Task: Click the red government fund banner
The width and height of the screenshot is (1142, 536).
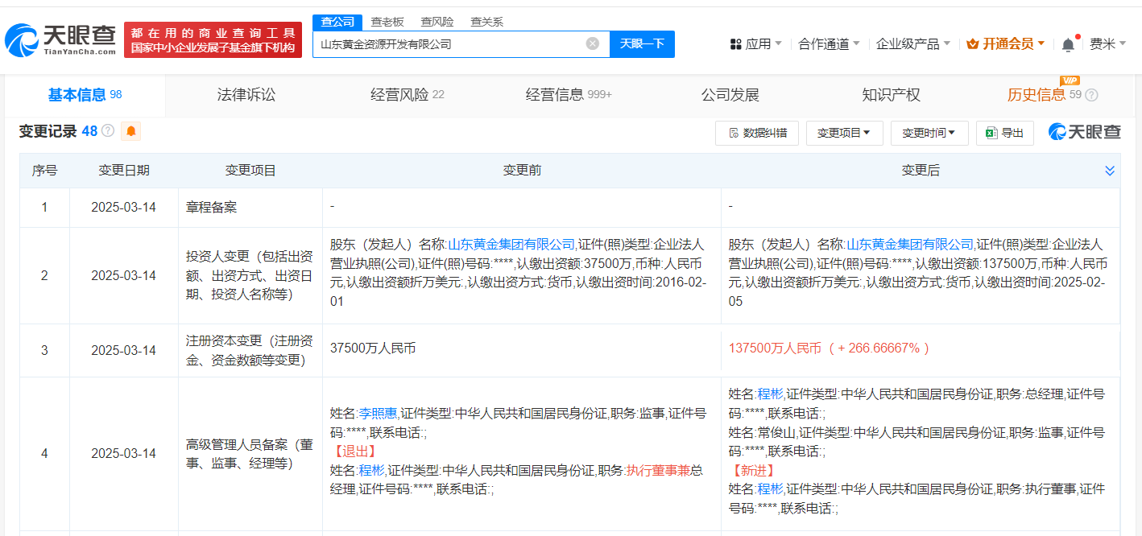Action: click(213, 40)
